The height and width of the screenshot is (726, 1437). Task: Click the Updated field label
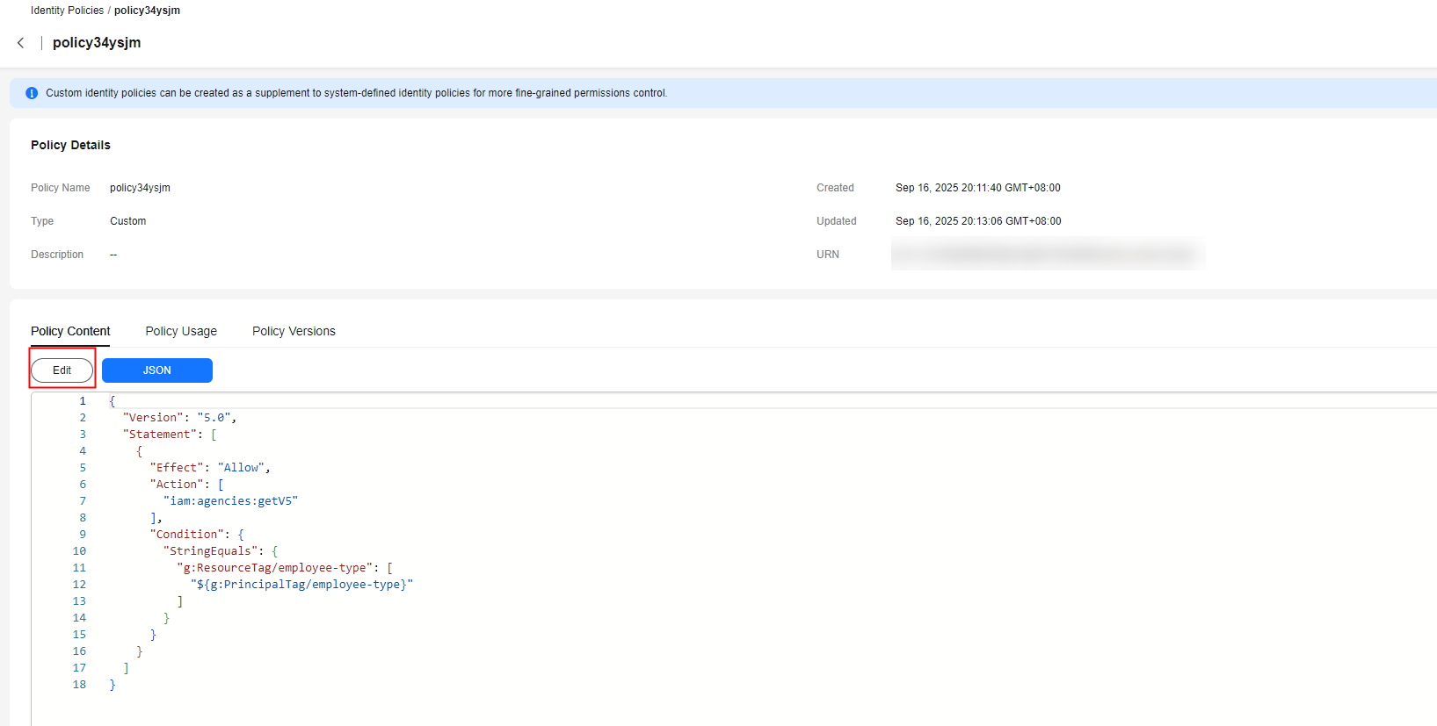tap(836, 221)
